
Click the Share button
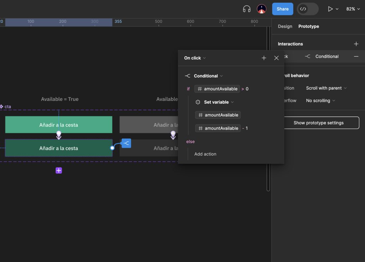tap(282, 9)
